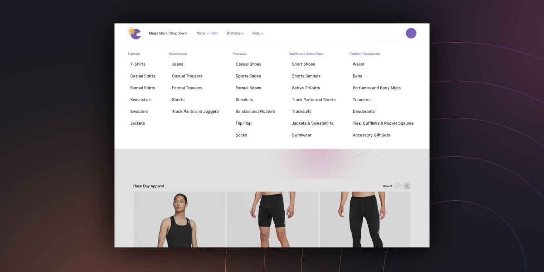Click the Topwear column heading
544x272 pixels.
click(134, 54)
